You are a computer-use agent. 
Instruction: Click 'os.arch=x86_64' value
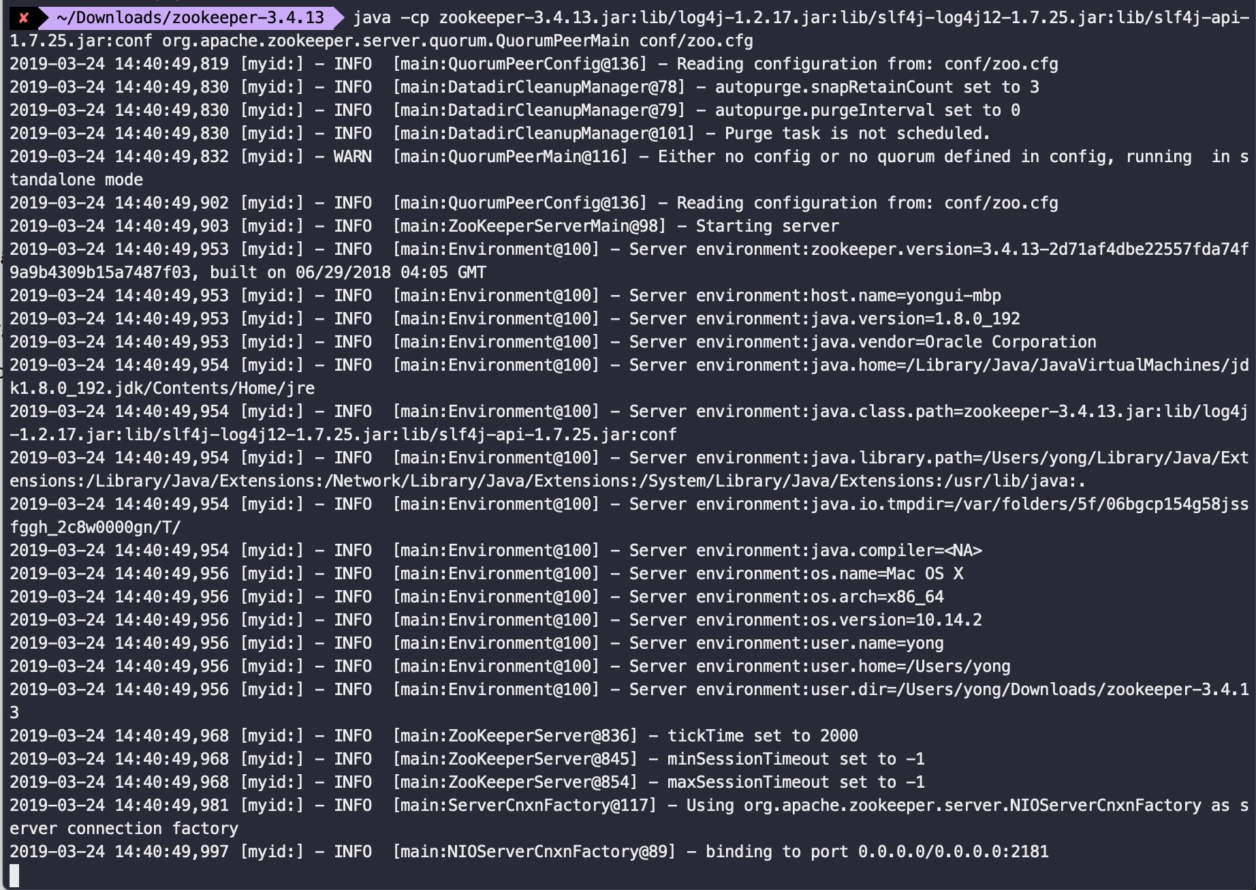click(x=877, y=597)
